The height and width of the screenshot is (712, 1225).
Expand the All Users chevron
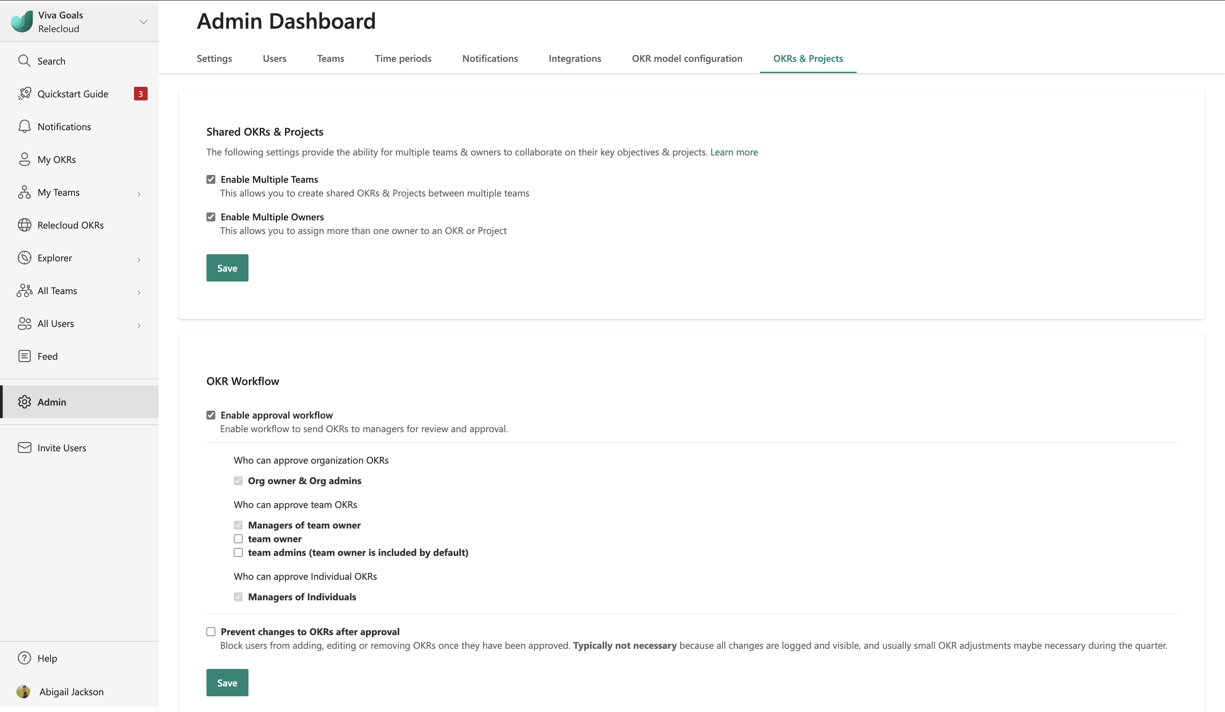139,325
